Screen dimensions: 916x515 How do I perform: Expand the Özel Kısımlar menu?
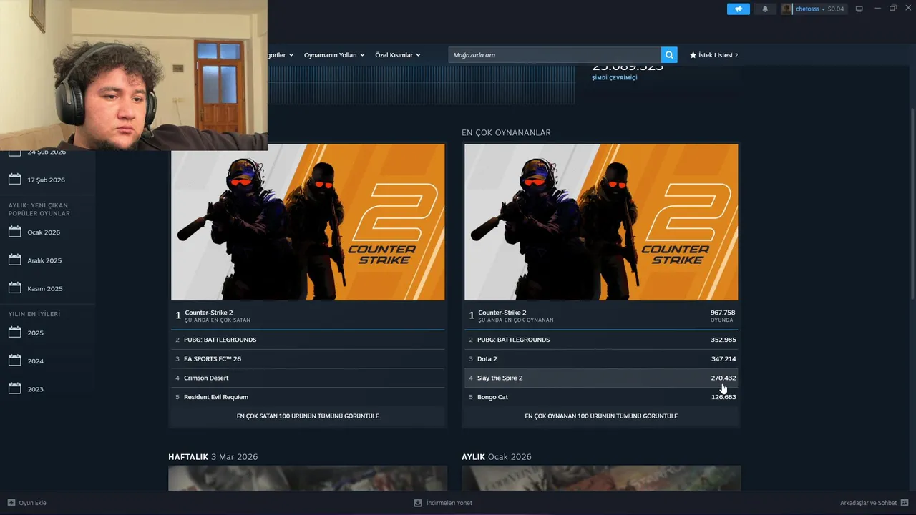coord(398,55)
